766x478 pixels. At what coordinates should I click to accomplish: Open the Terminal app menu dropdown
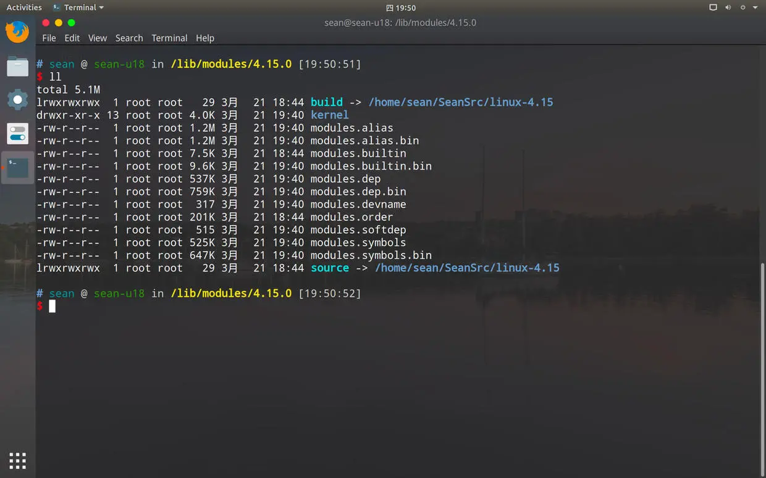tap(78, 7)
